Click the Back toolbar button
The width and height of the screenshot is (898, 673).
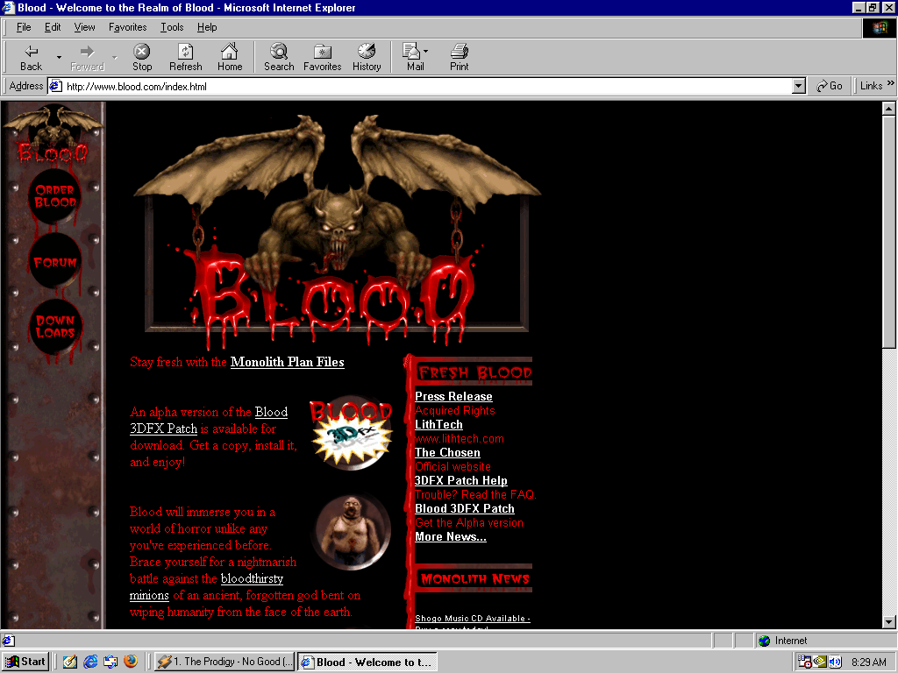coord(31,58)
